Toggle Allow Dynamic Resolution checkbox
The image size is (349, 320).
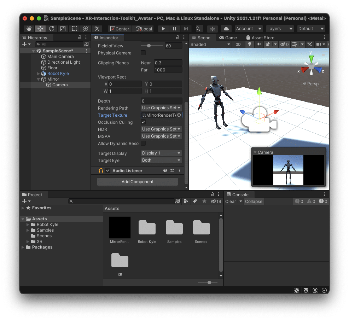[143, 143]
